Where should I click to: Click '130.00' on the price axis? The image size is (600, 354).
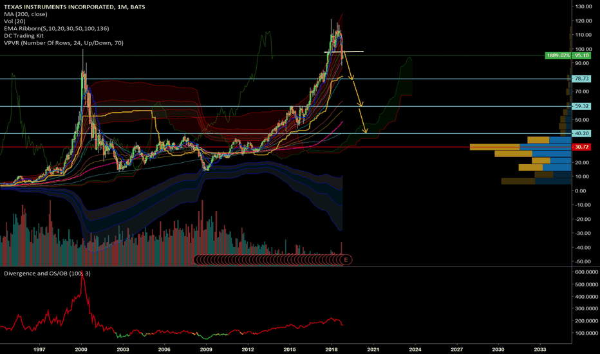pyautogui.click(x=583, y=6)
